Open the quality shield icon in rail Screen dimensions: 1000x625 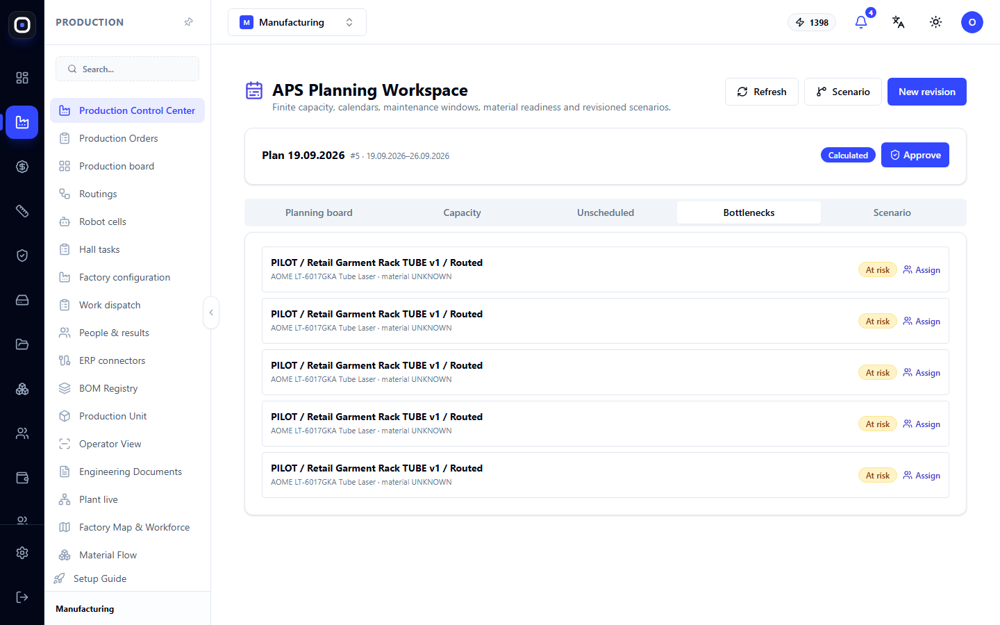(22, 256)
